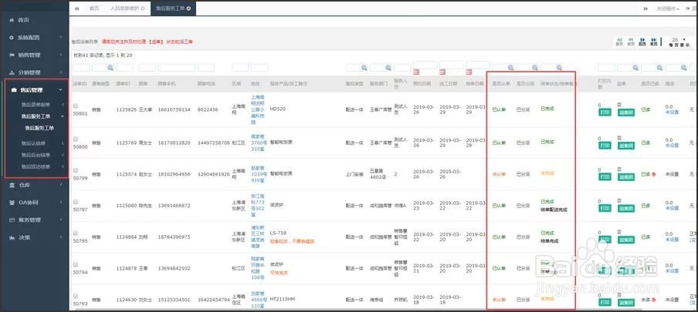Click 打印 button for order 50797
The image size is (698, 312).
(x=604, y=207)
